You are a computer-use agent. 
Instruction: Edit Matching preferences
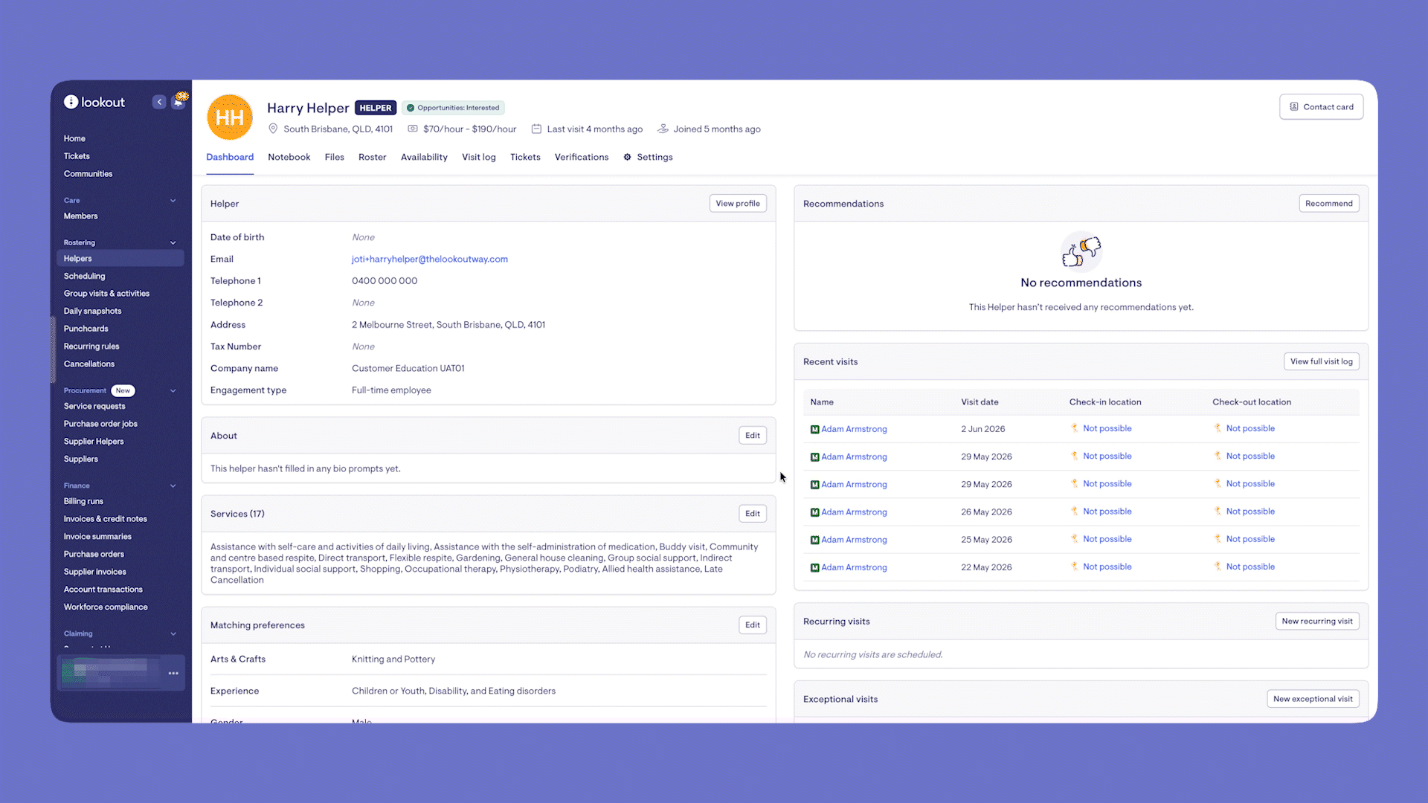coord(753,625)
